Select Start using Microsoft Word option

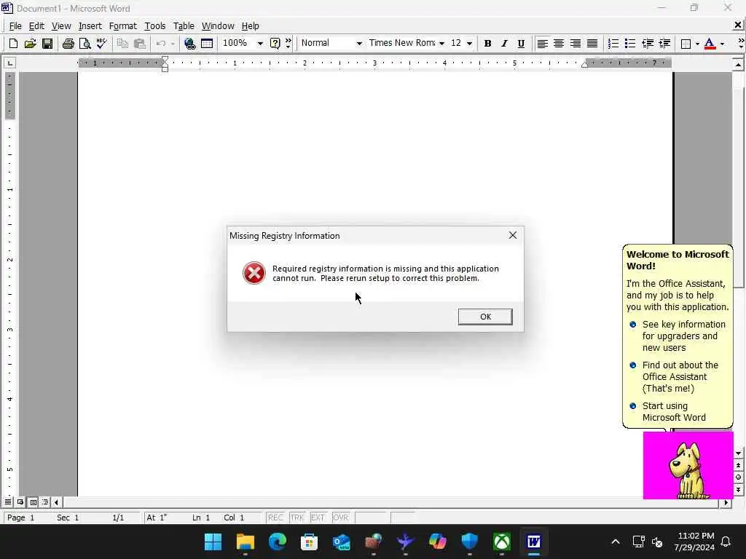point(669,412)
